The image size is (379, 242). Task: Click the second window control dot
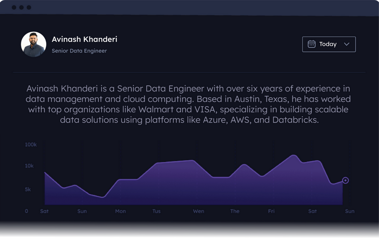tap(21, 7)
